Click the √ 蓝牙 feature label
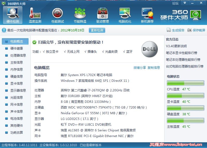Screen dimensions: 207x148 (128, 52)
